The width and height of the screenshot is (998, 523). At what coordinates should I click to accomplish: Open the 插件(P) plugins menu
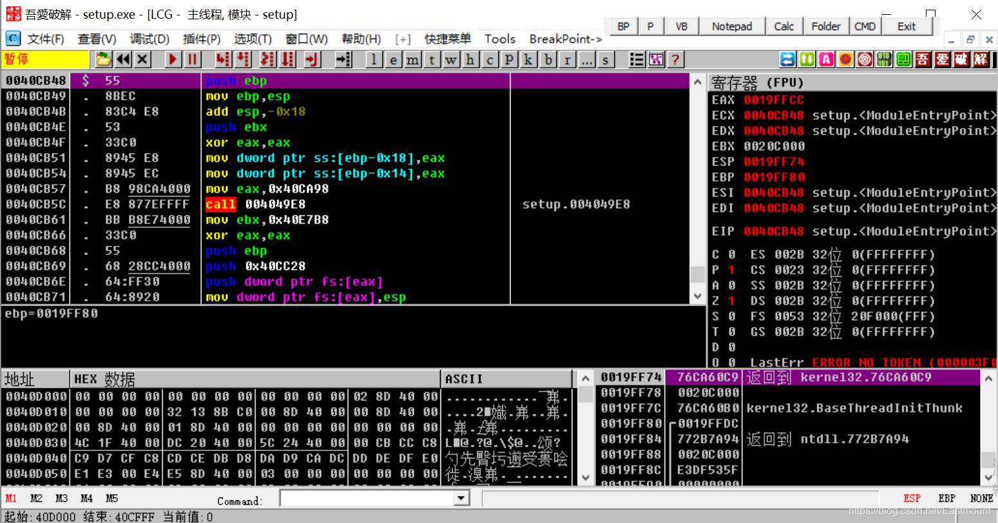[x=202, y=39]
